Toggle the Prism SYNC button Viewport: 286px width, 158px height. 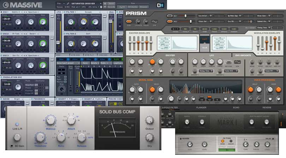click(x=129, y=22)
